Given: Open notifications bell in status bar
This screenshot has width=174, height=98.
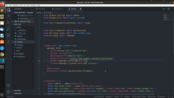Looking at the screenshot, I should pos(172,96).
